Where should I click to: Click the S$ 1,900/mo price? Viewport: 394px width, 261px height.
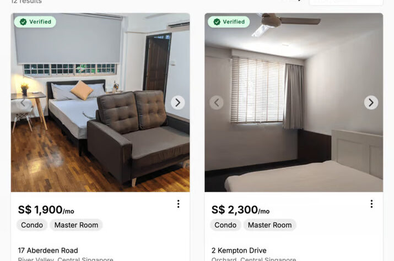(46, 210)
